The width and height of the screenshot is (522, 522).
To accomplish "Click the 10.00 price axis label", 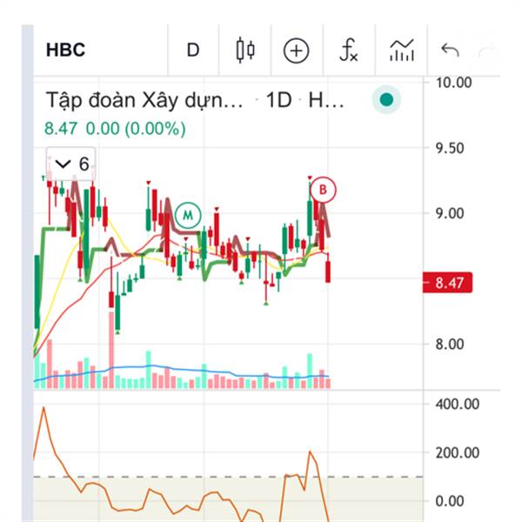I will click(453, 83).
